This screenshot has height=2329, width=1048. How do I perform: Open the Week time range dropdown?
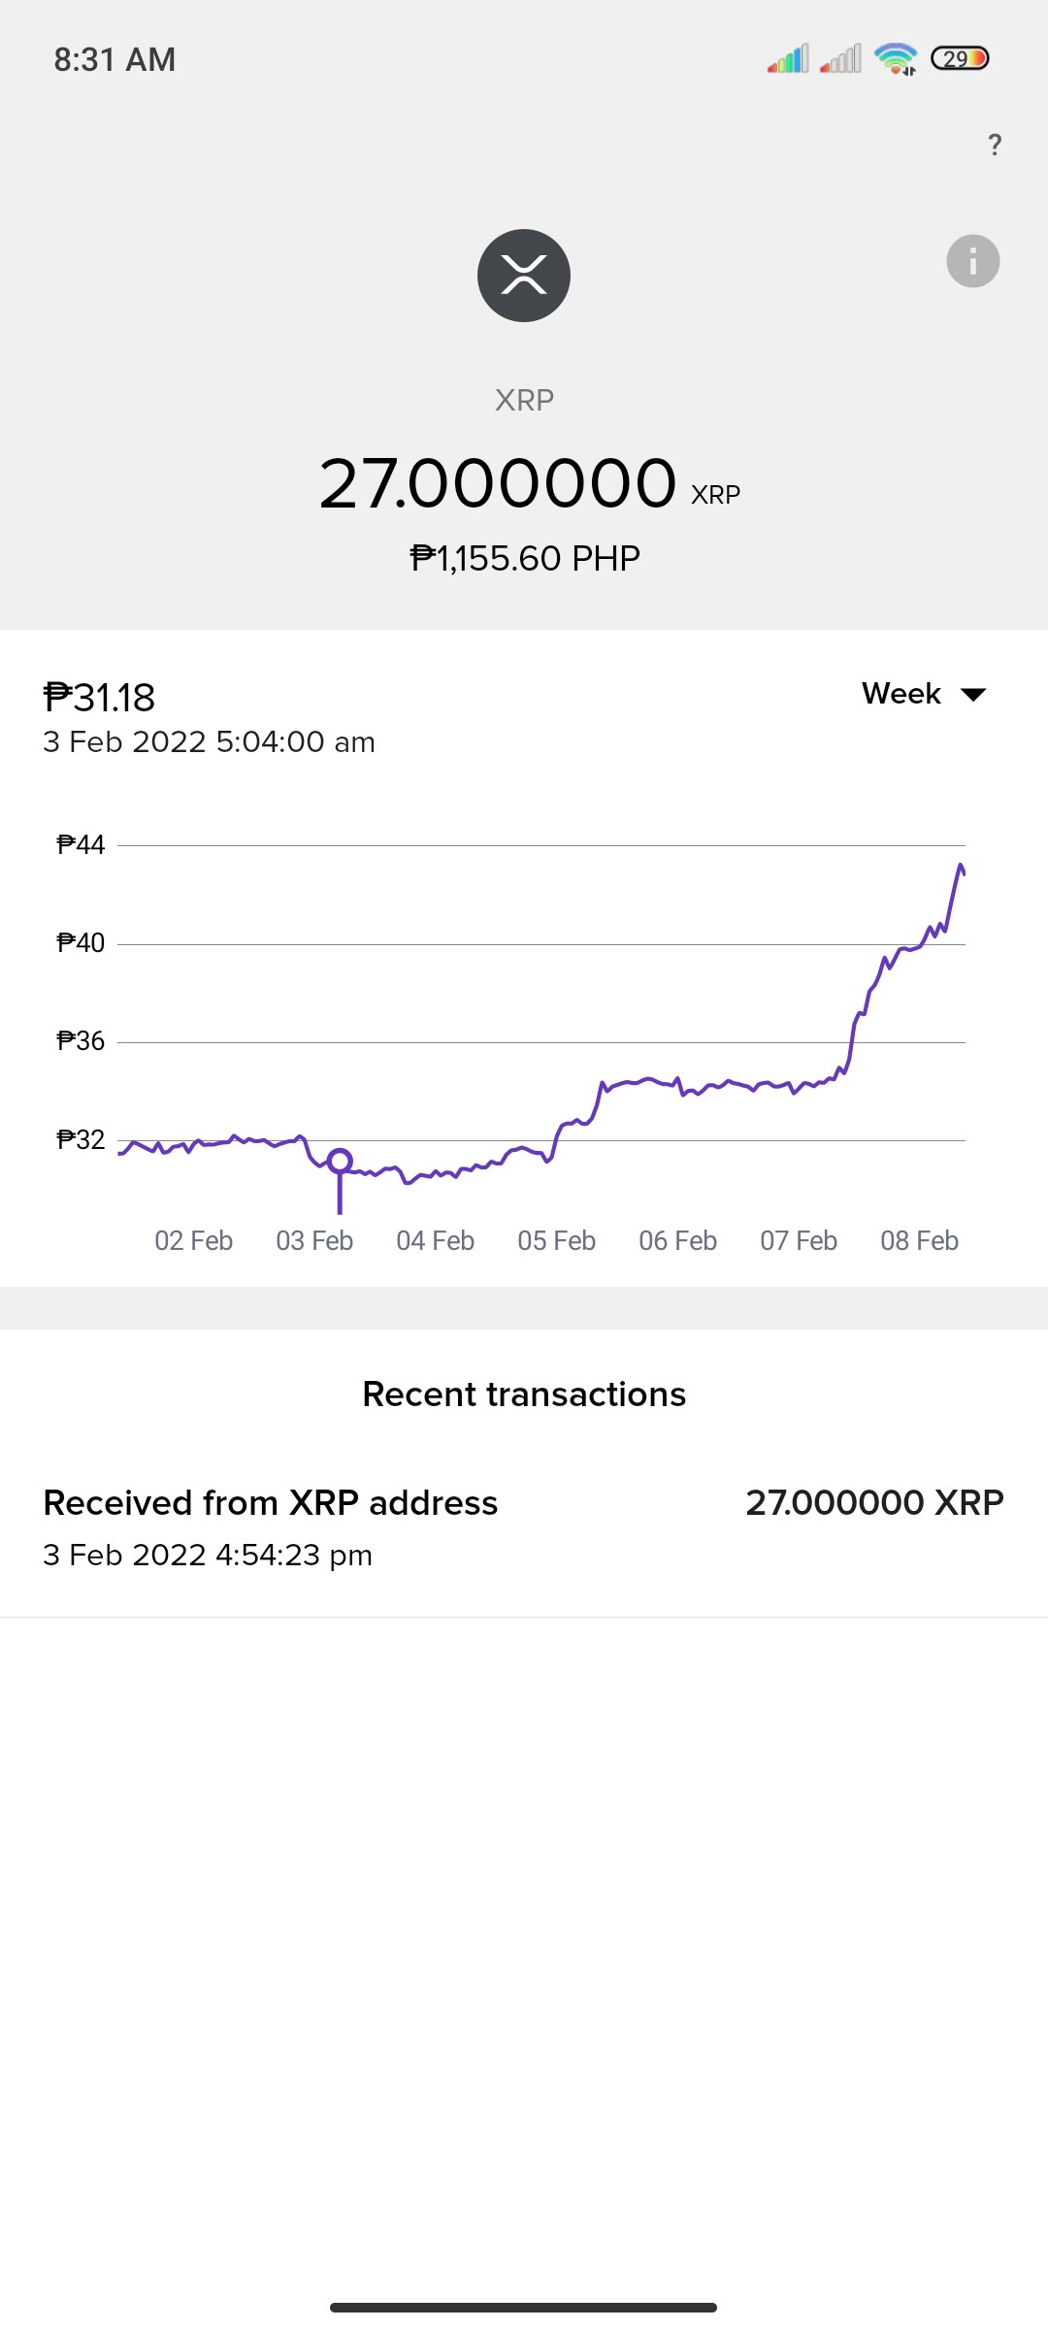(x=924, y=694)
